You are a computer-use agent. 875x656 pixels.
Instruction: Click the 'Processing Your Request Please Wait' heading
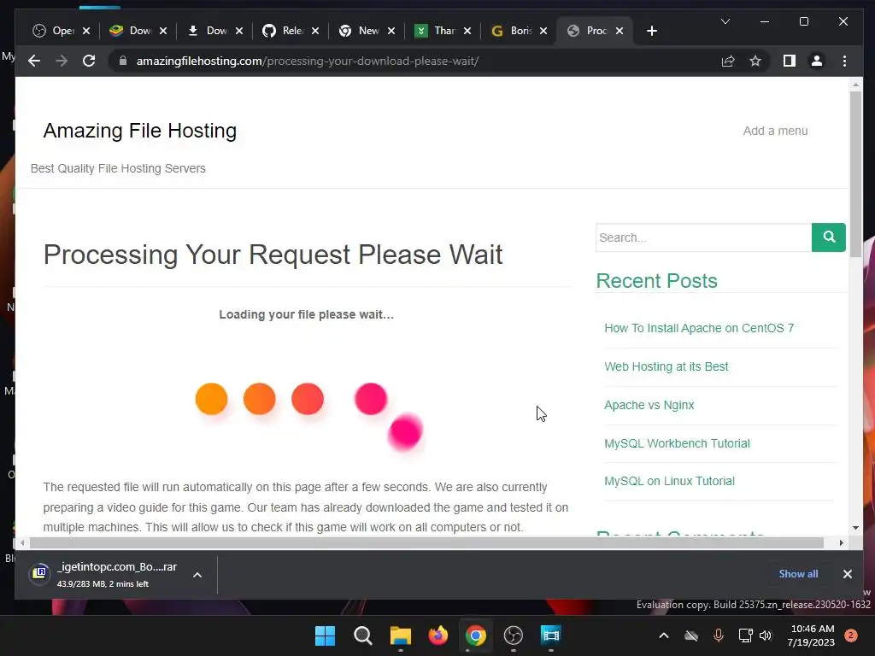273,255
